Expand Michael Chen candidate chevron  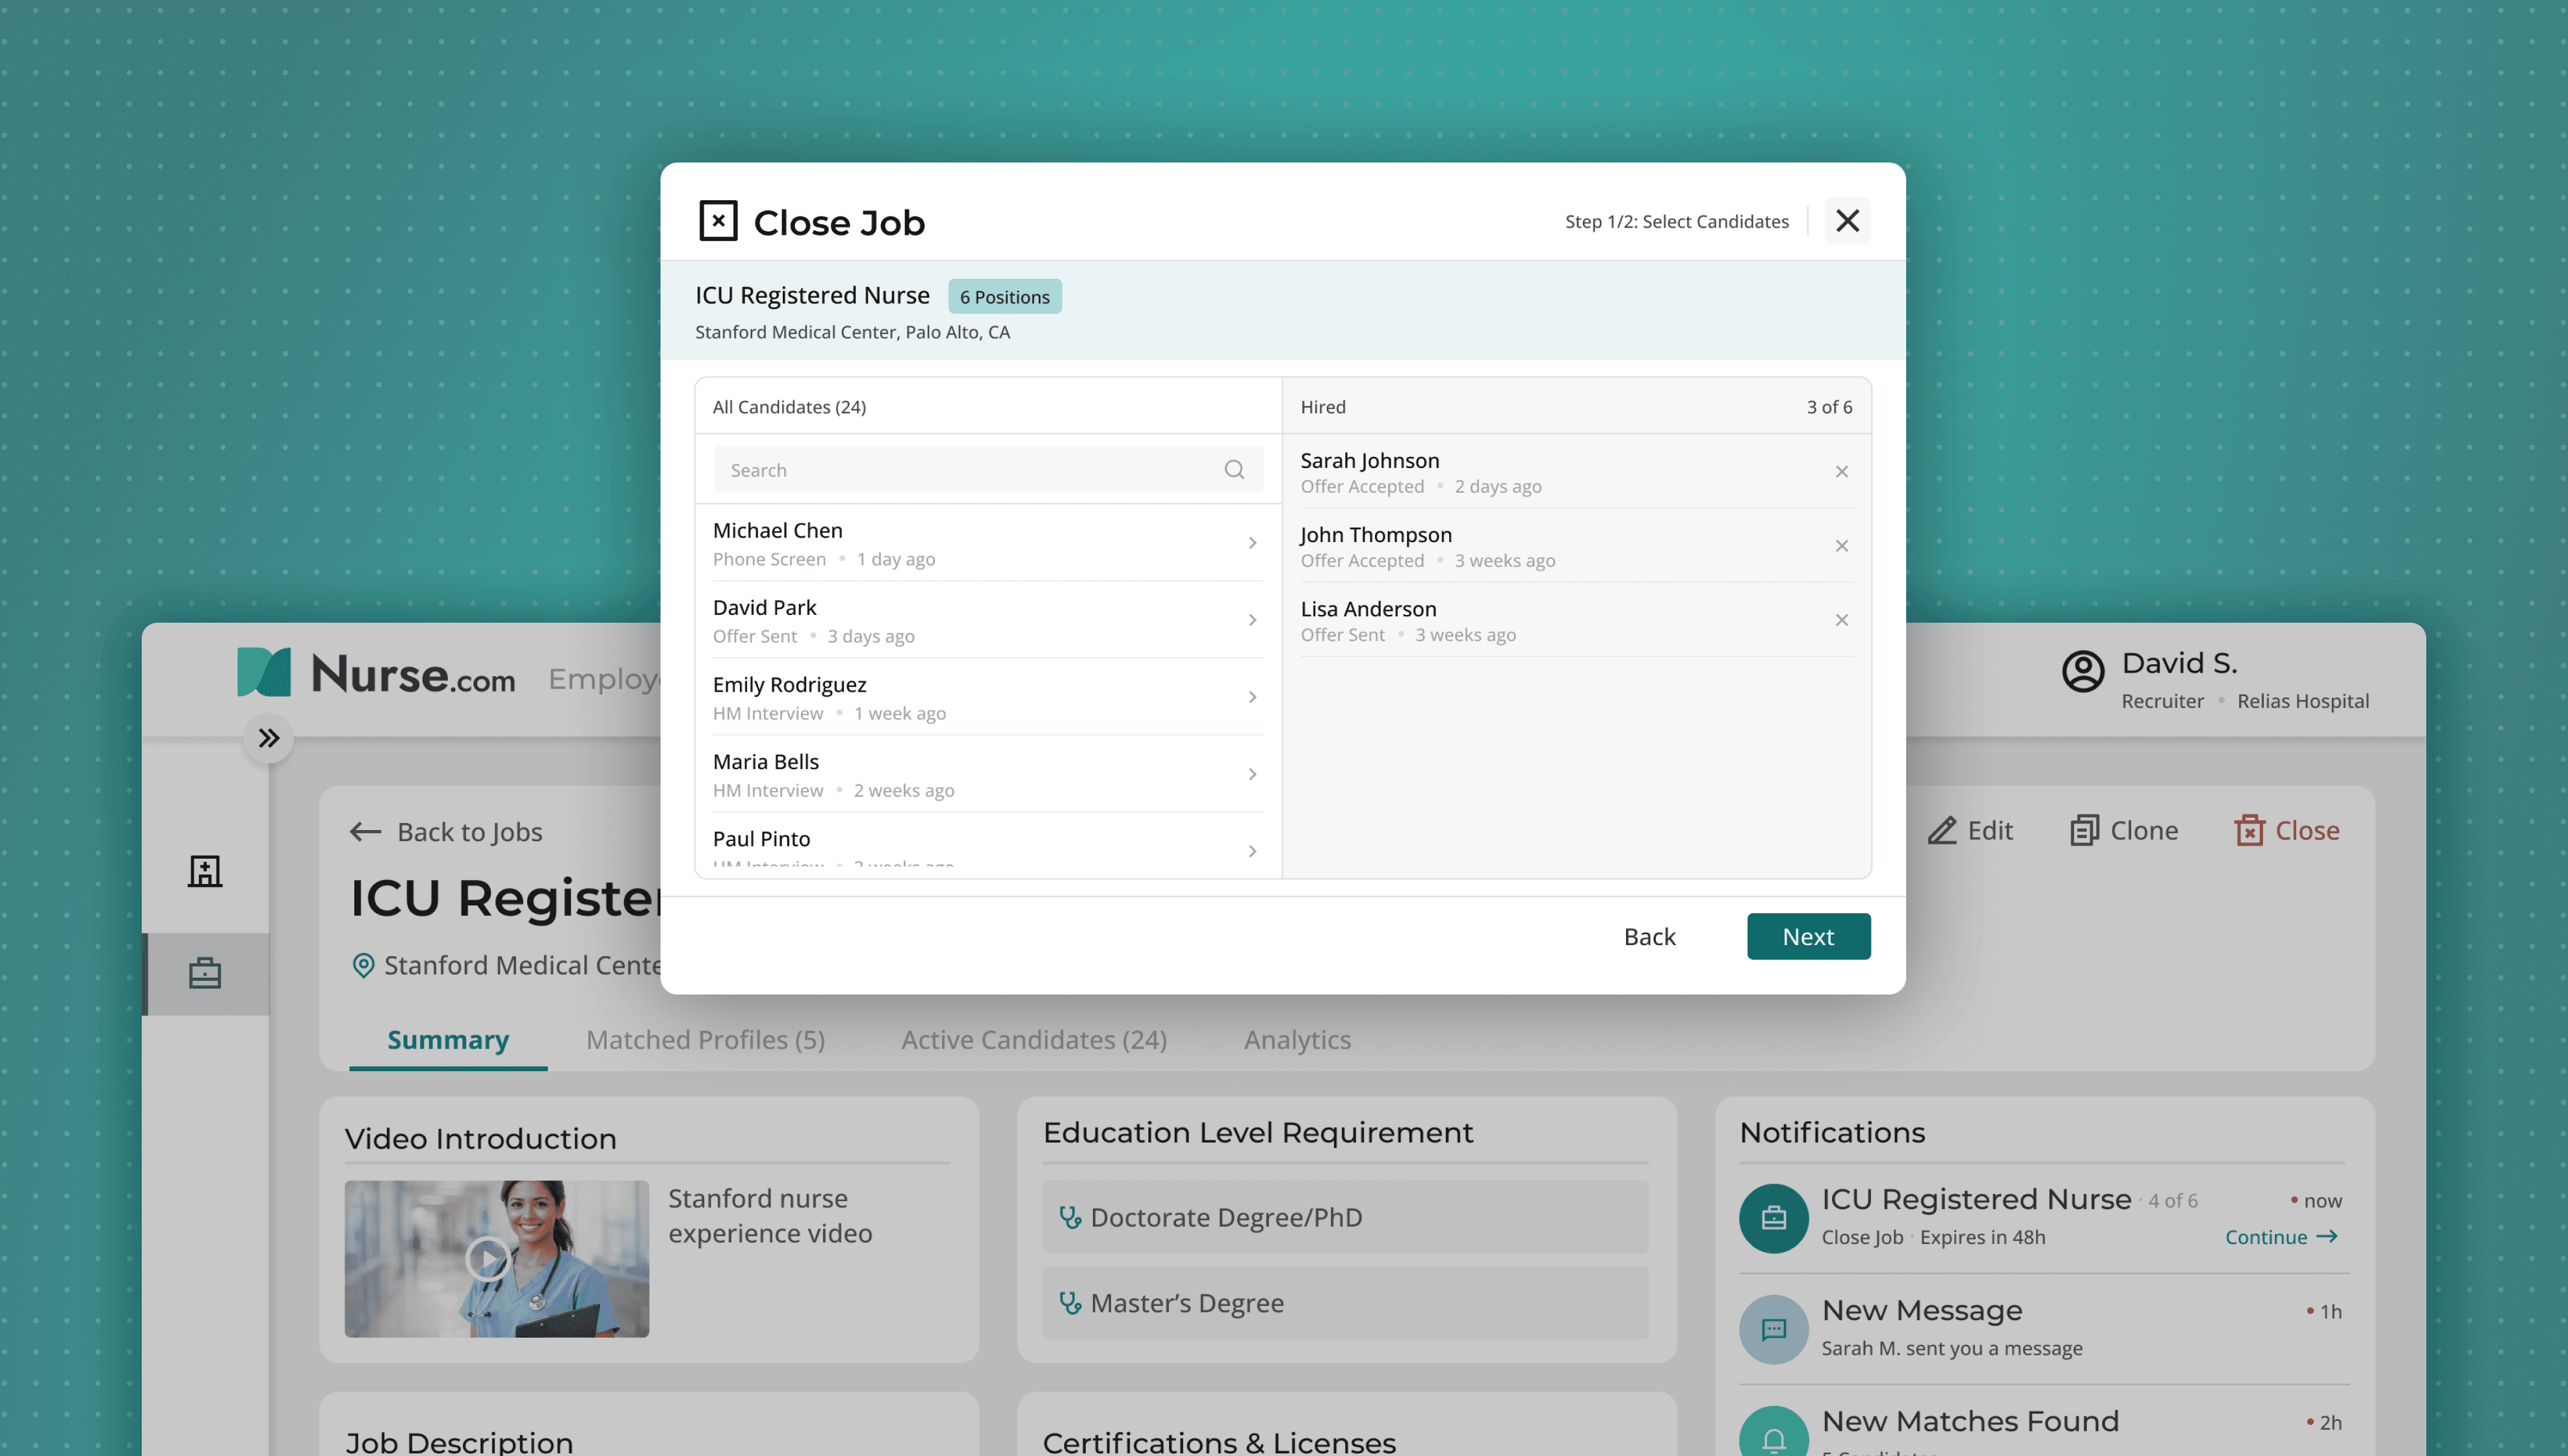click(x=1252, y=543)
